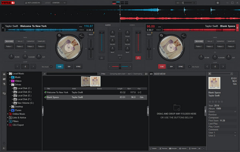
Task: Click the browser search input field
Action: pyautogui.click(x=72, y=74)
